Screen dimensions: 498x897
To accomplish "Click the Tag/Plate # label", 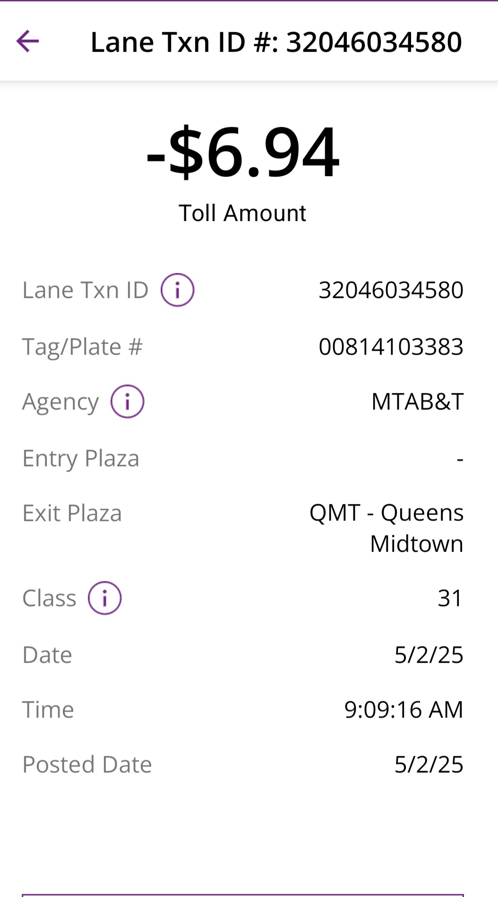I will 82,347.
